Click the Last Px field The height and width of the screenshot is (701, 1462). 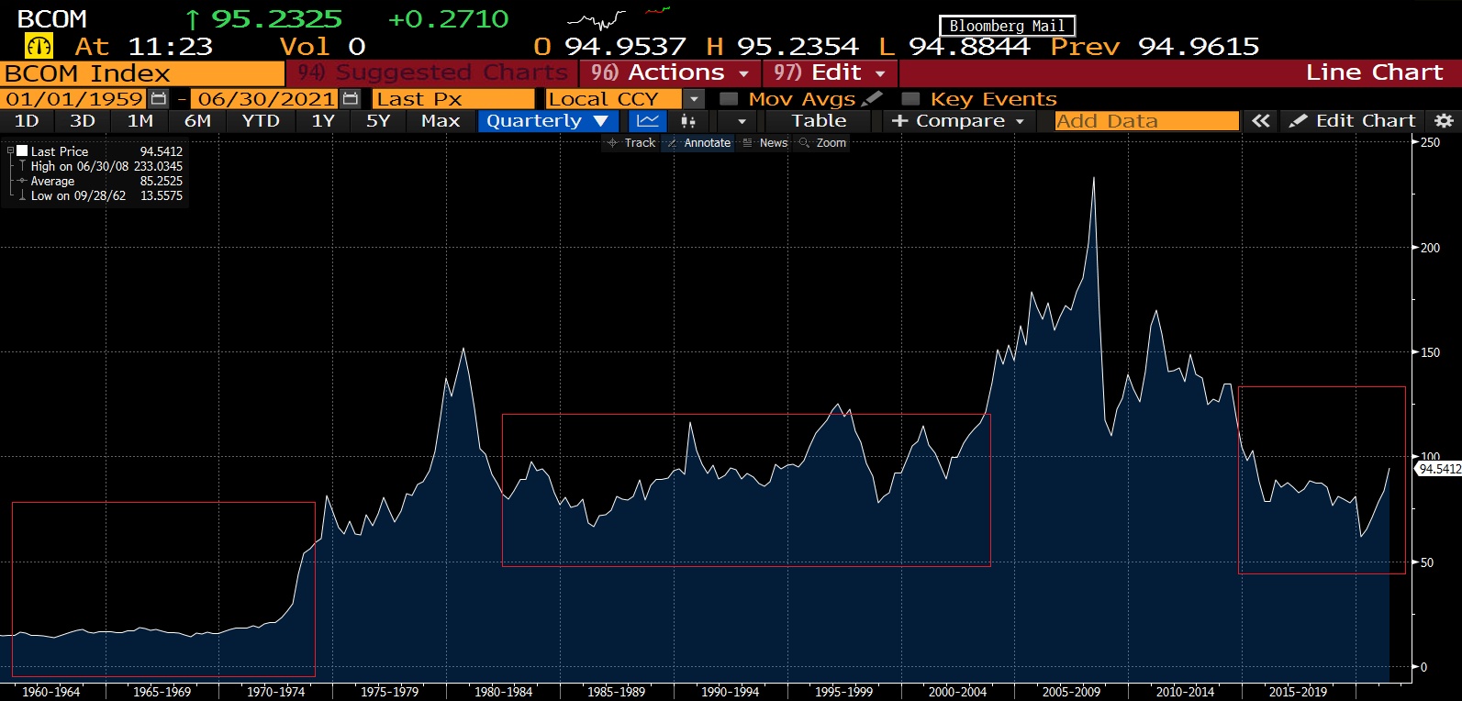coord(453,99)
